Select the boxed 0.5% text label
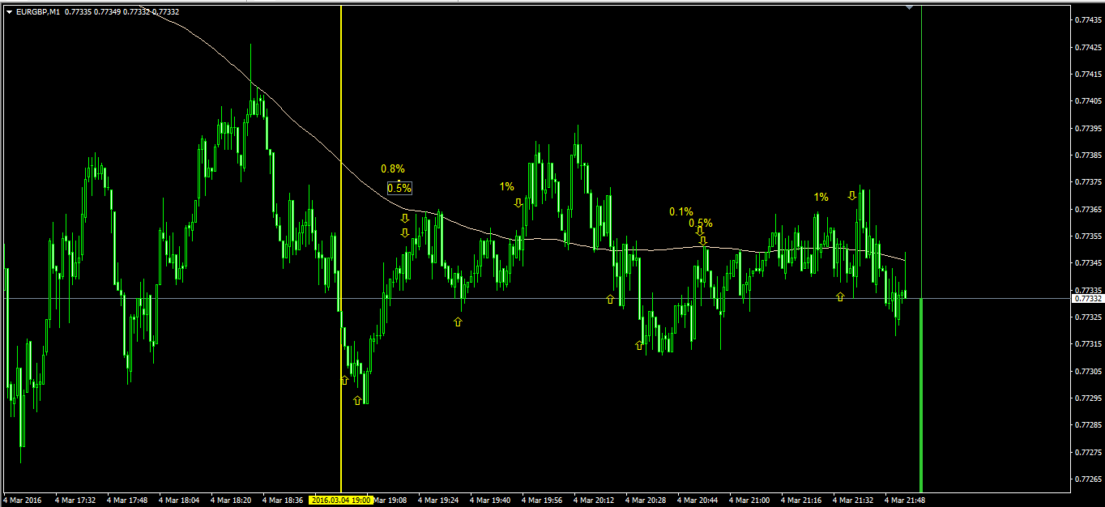Viewport: 1105px width, 507px height. pyautogui.click(x=399, y=188)
